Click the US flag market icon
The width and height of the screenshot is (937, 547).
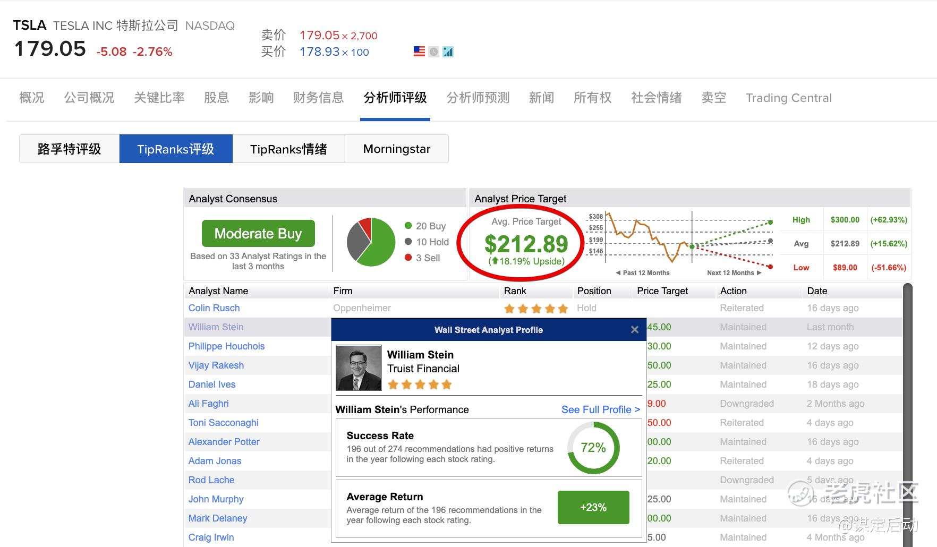point(419,52)
